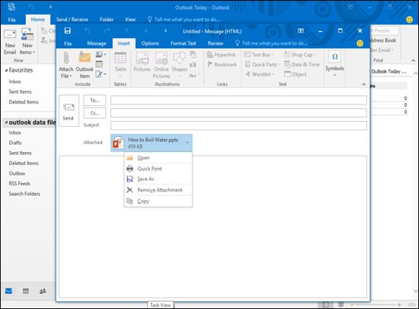Click the Outlook Item envelope icon
The height and width of the screenshot is (309, 419).
point(85,58)
